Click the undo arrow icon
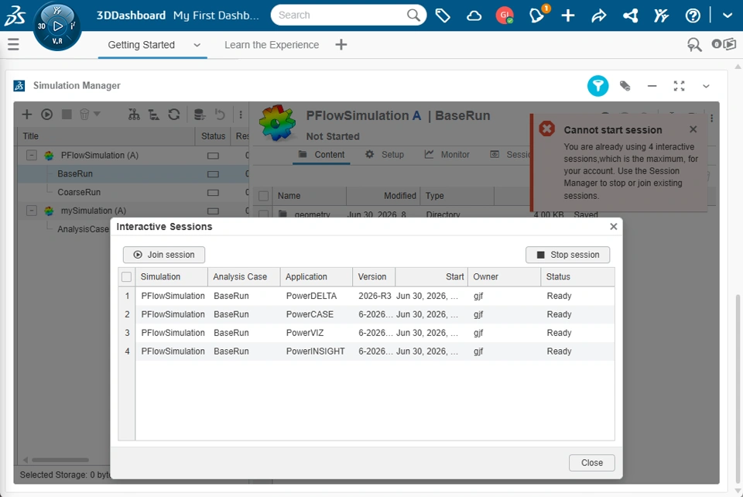This screenshot has width=743, height=497. [x=220, y=114]
